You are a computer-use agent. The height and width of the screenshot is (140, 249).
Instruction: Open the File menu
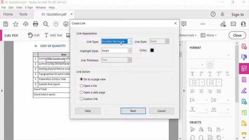pyautogui.click(x=4, y=7)
